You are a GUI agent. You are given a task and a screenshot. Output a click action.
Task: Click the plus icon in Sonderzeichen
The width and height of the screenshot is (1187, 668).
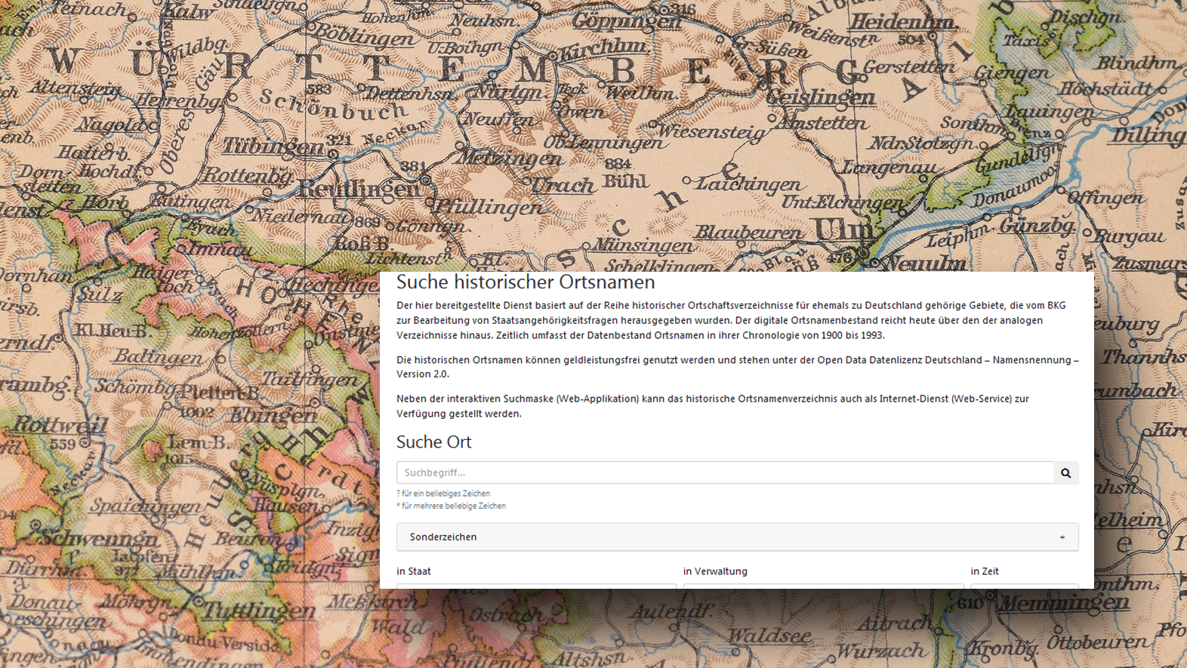pyautogui.click(x=1062, y=537)
